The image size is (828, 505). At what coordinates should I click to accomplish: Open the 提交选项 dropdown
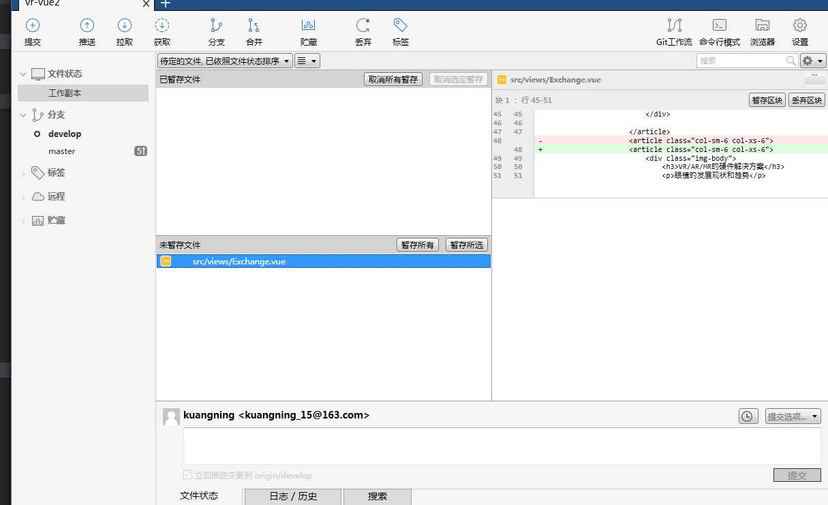point(792,416)
